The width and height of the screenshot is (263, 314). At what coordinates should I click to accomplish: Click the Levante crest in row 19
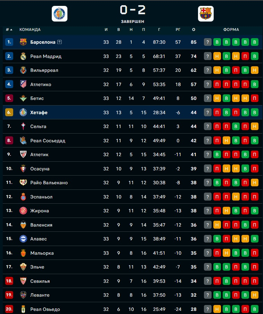(23, 295)
